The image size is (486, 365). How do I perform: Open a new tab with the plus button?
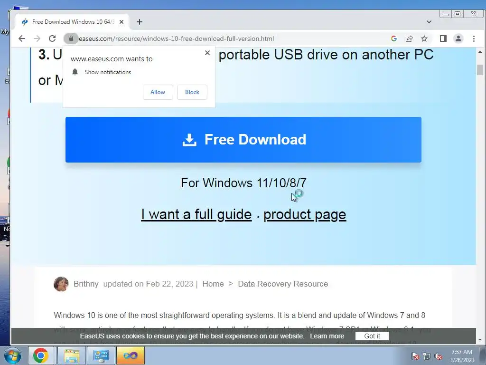[x=140, y=22]
